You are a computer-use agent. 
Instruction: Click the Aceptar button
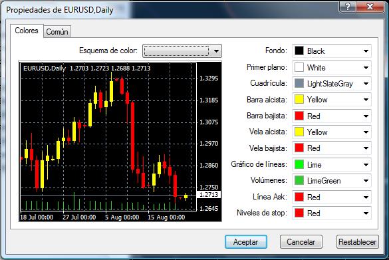point(246,242)
